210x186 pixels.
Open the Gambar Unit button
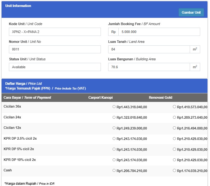pos(191,12)
